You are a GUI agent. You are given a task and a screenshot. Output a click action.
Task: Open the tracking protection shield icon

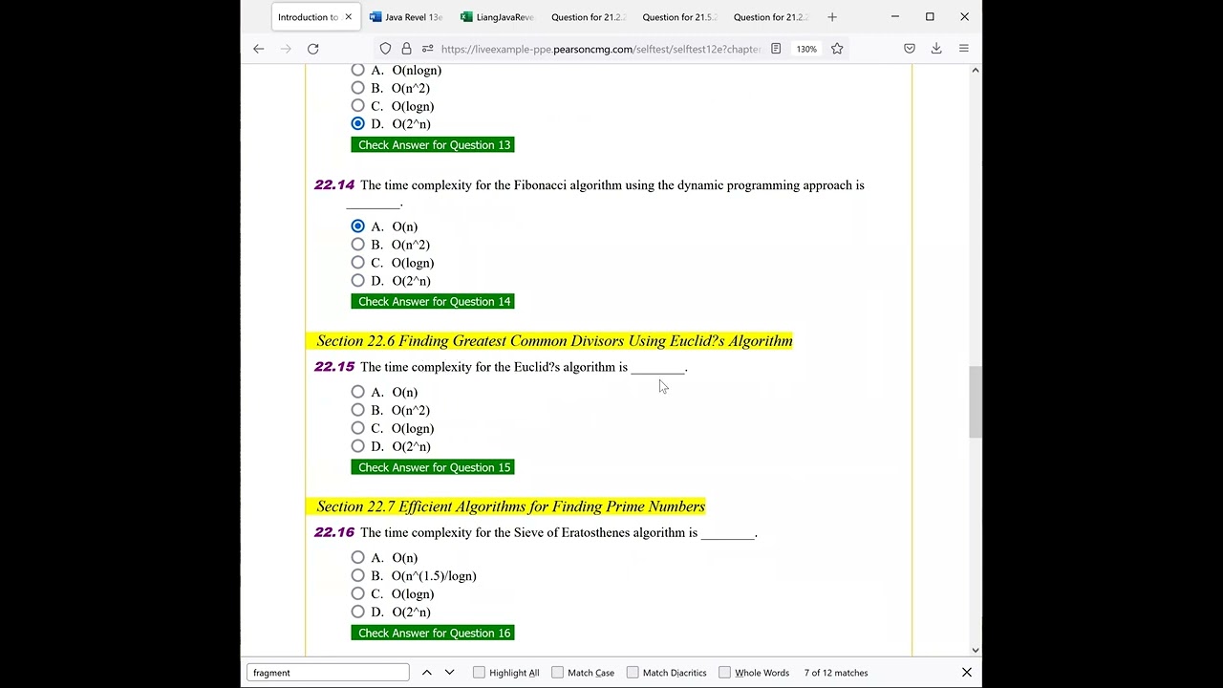pos(385,49)
